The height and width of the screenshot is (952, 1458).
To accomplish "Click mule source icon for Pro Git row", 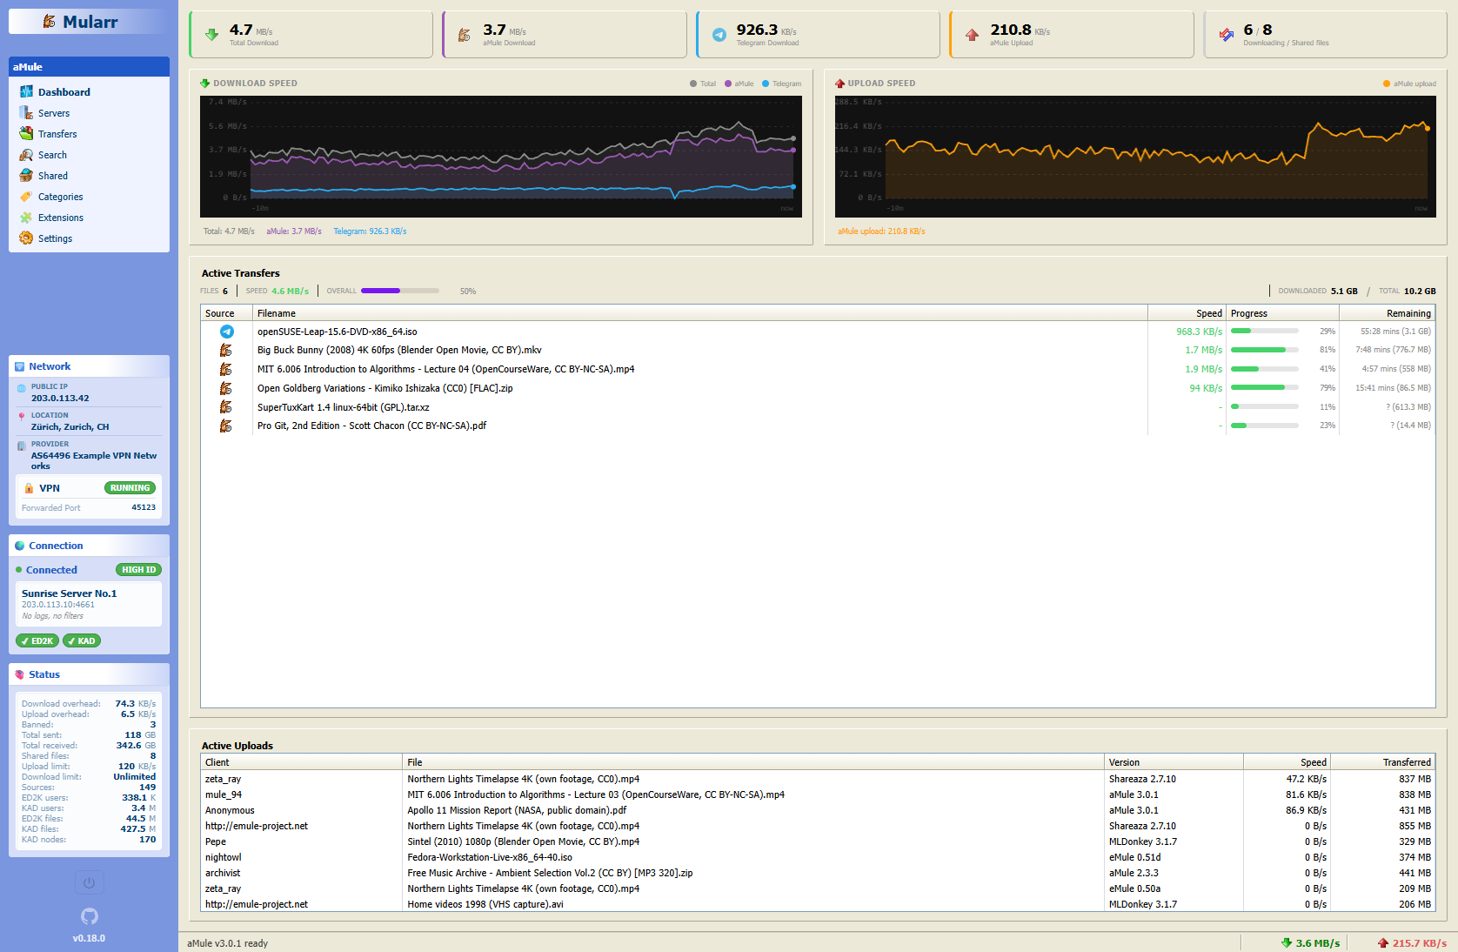I will 226,426.
